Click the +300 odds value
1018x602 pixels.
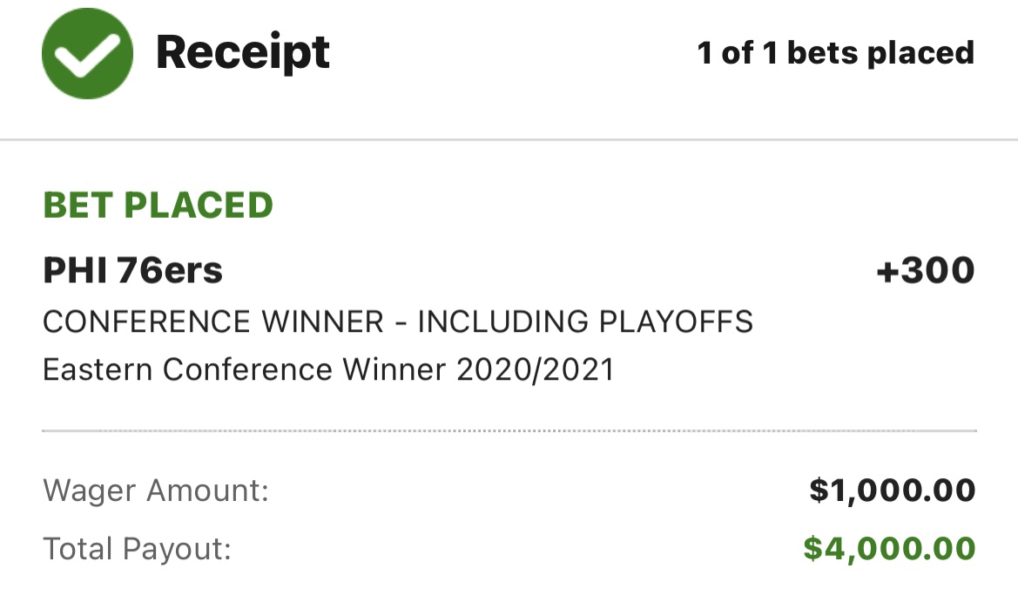tap(925, 271)
